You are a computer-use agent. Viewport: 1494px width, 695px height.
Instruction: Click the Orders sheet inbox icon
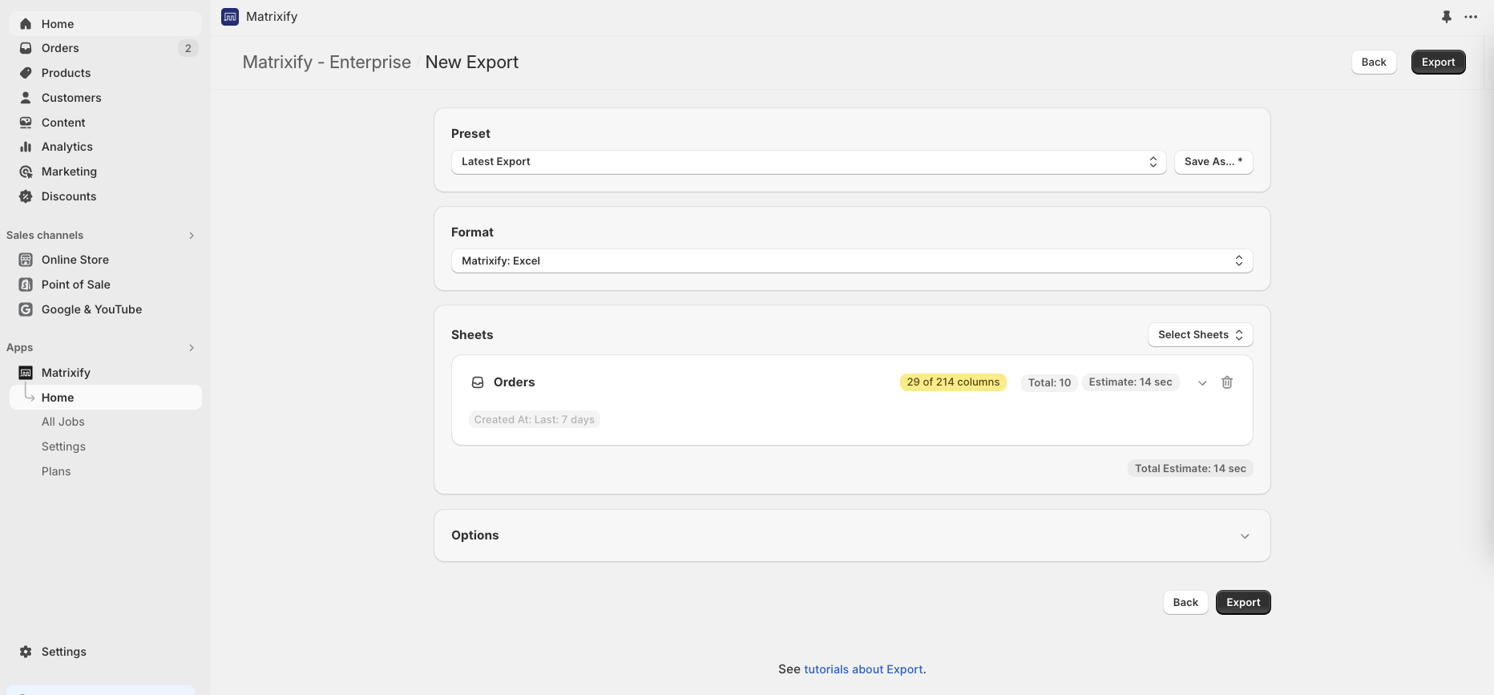478,382
